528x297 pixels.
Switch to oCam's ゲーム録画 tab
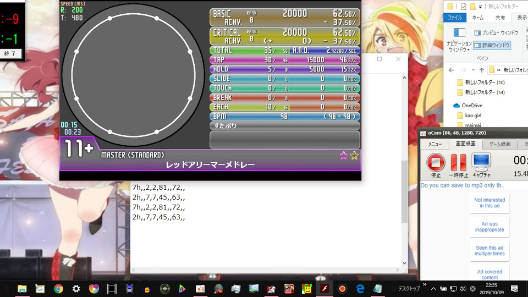point(500,144)
